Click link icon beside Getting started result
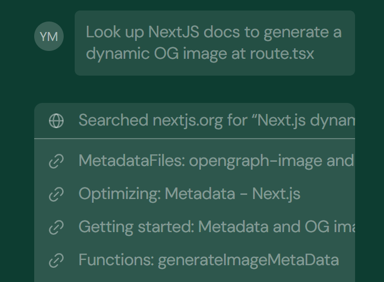The image size is (384, 282). click(x=56, y=227)
